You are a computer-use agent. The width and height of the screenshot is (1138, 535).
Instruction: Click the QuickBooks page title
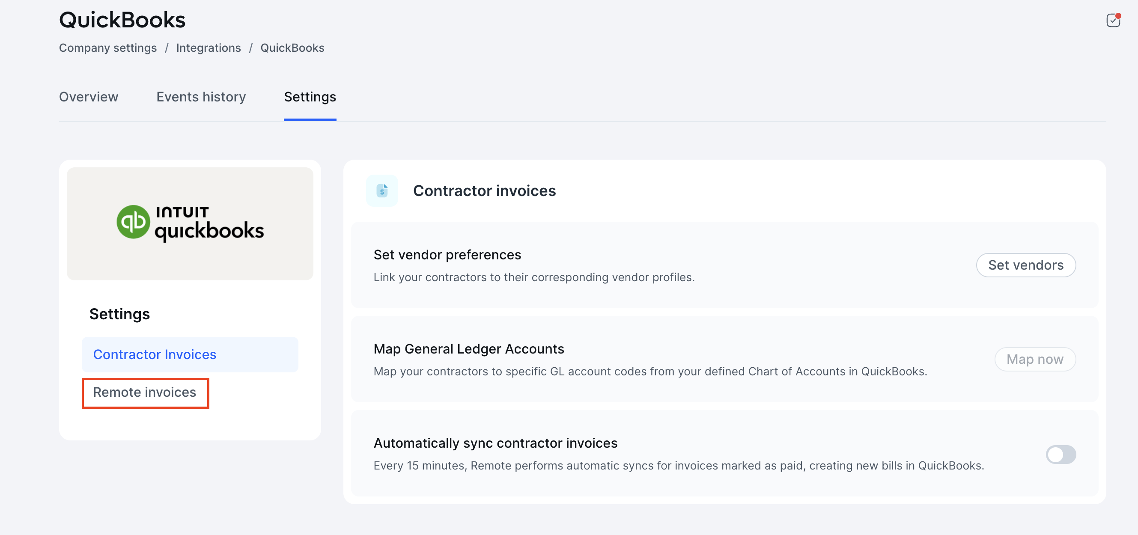(x=122, y=20)
